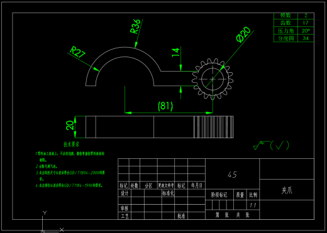This screenshot has width=327, height=233.
Task: Select the note mentioning GB/T1804-2000
Action: [70, 175]
